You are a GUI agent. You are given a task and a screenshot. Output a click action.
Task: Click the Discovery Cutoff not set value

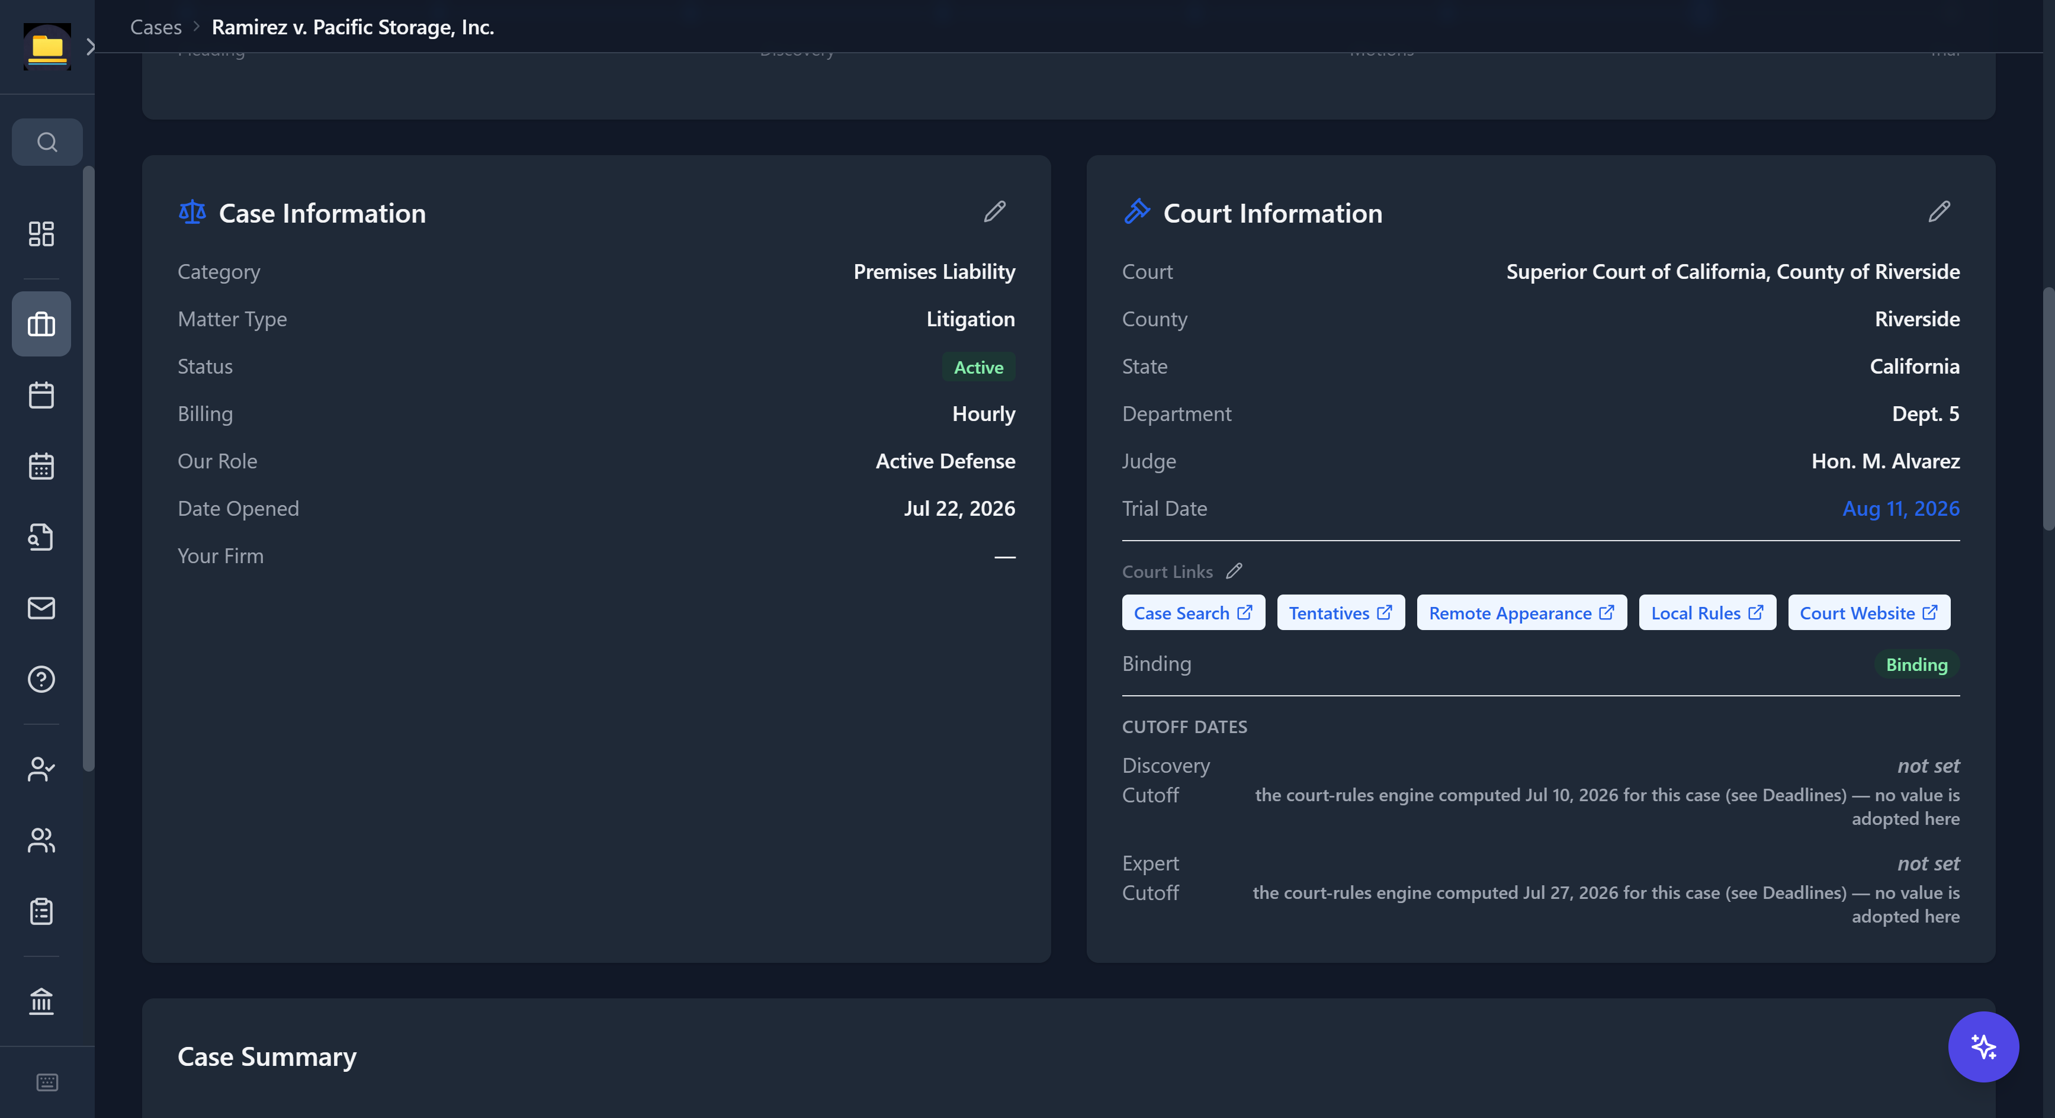point(1928,766)
